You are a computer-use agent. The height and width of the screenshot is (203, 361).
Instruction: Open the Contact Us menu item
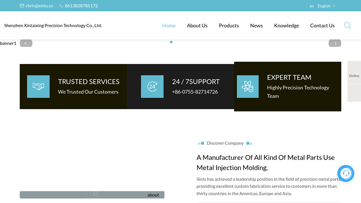point(322,26)
